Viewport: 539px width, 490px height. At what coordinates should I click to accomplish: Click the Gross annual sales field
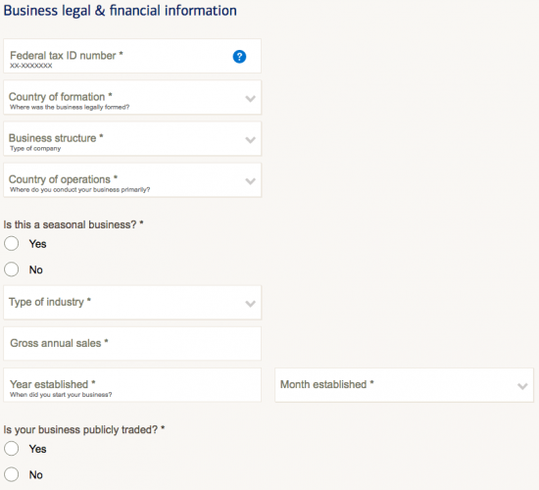pyautogui.click(x=132, y=344)
